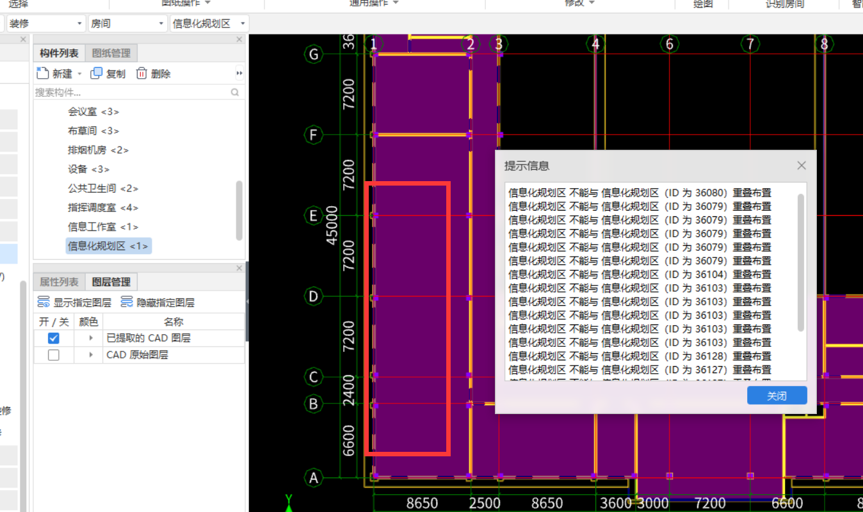
Task: Switch to the 图纸管理 tab
Action: (x=111, y=53)
